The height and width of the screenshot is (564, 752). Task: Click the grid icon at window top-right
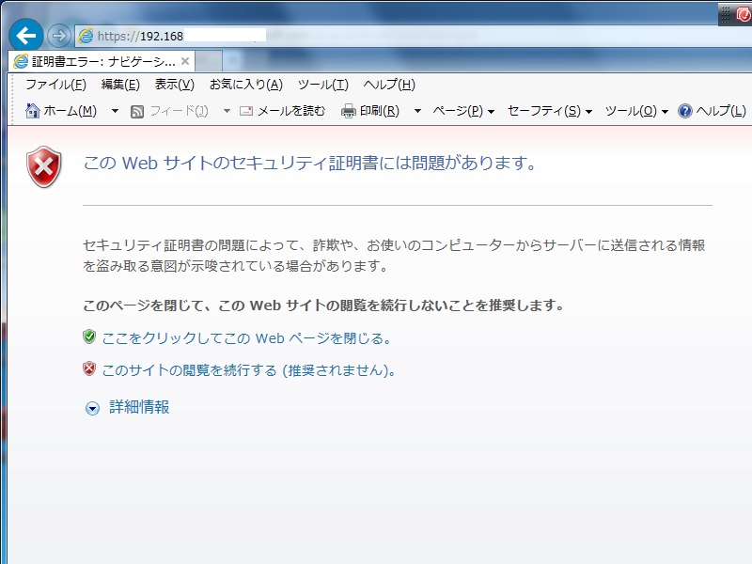tap(726, 14)
